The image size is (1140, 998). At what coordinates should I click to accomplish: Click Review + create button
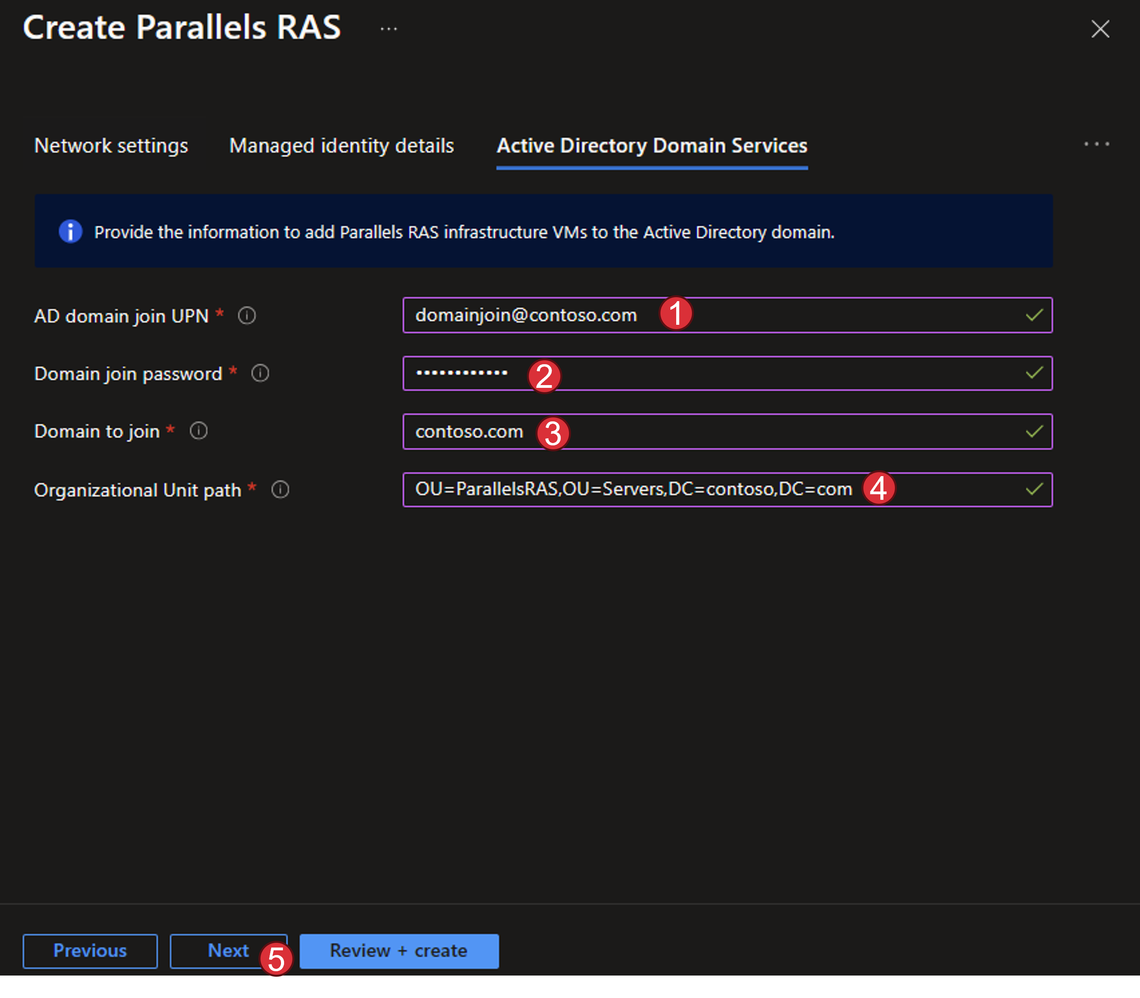click(x=398, y=951)
